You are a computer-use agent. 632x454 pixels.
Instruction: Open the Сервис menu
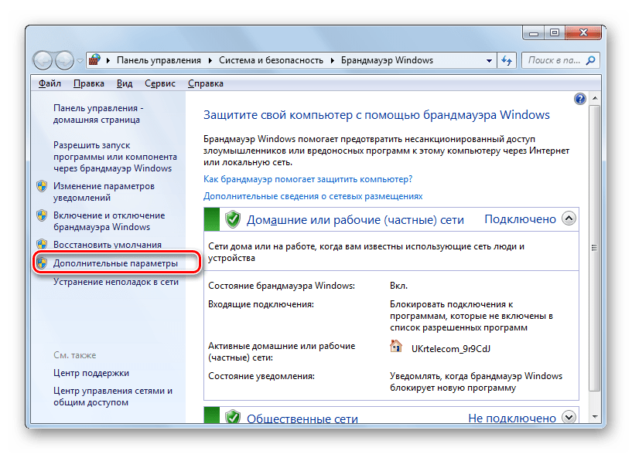160,83
